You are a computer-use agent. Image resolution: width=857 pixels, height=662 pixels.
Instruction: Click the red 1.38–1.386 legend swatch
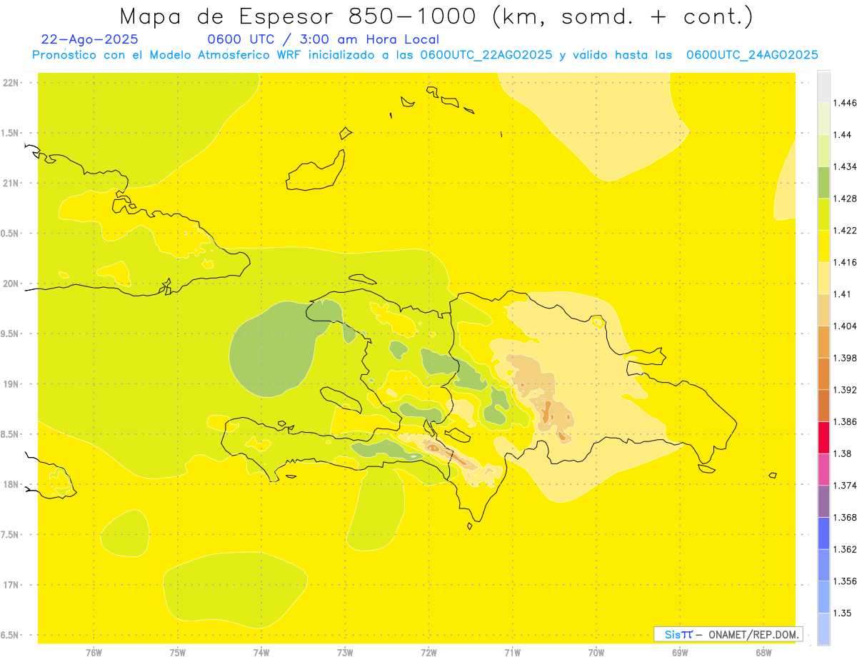(x=823, y=437)
